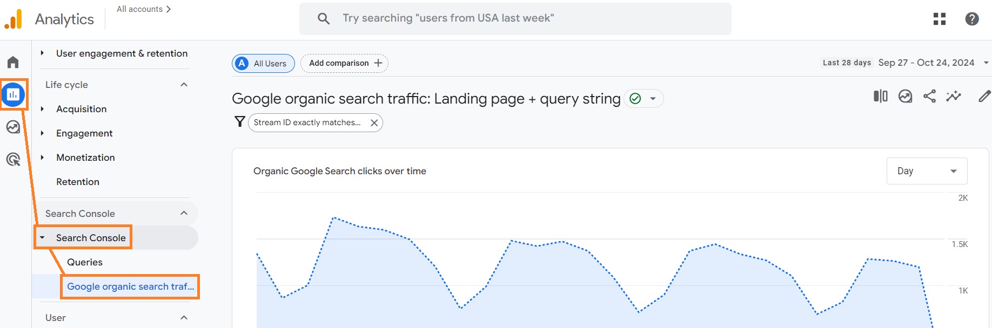Collapse the Life cycle section

pyautogui.click(x=184, y=84)
